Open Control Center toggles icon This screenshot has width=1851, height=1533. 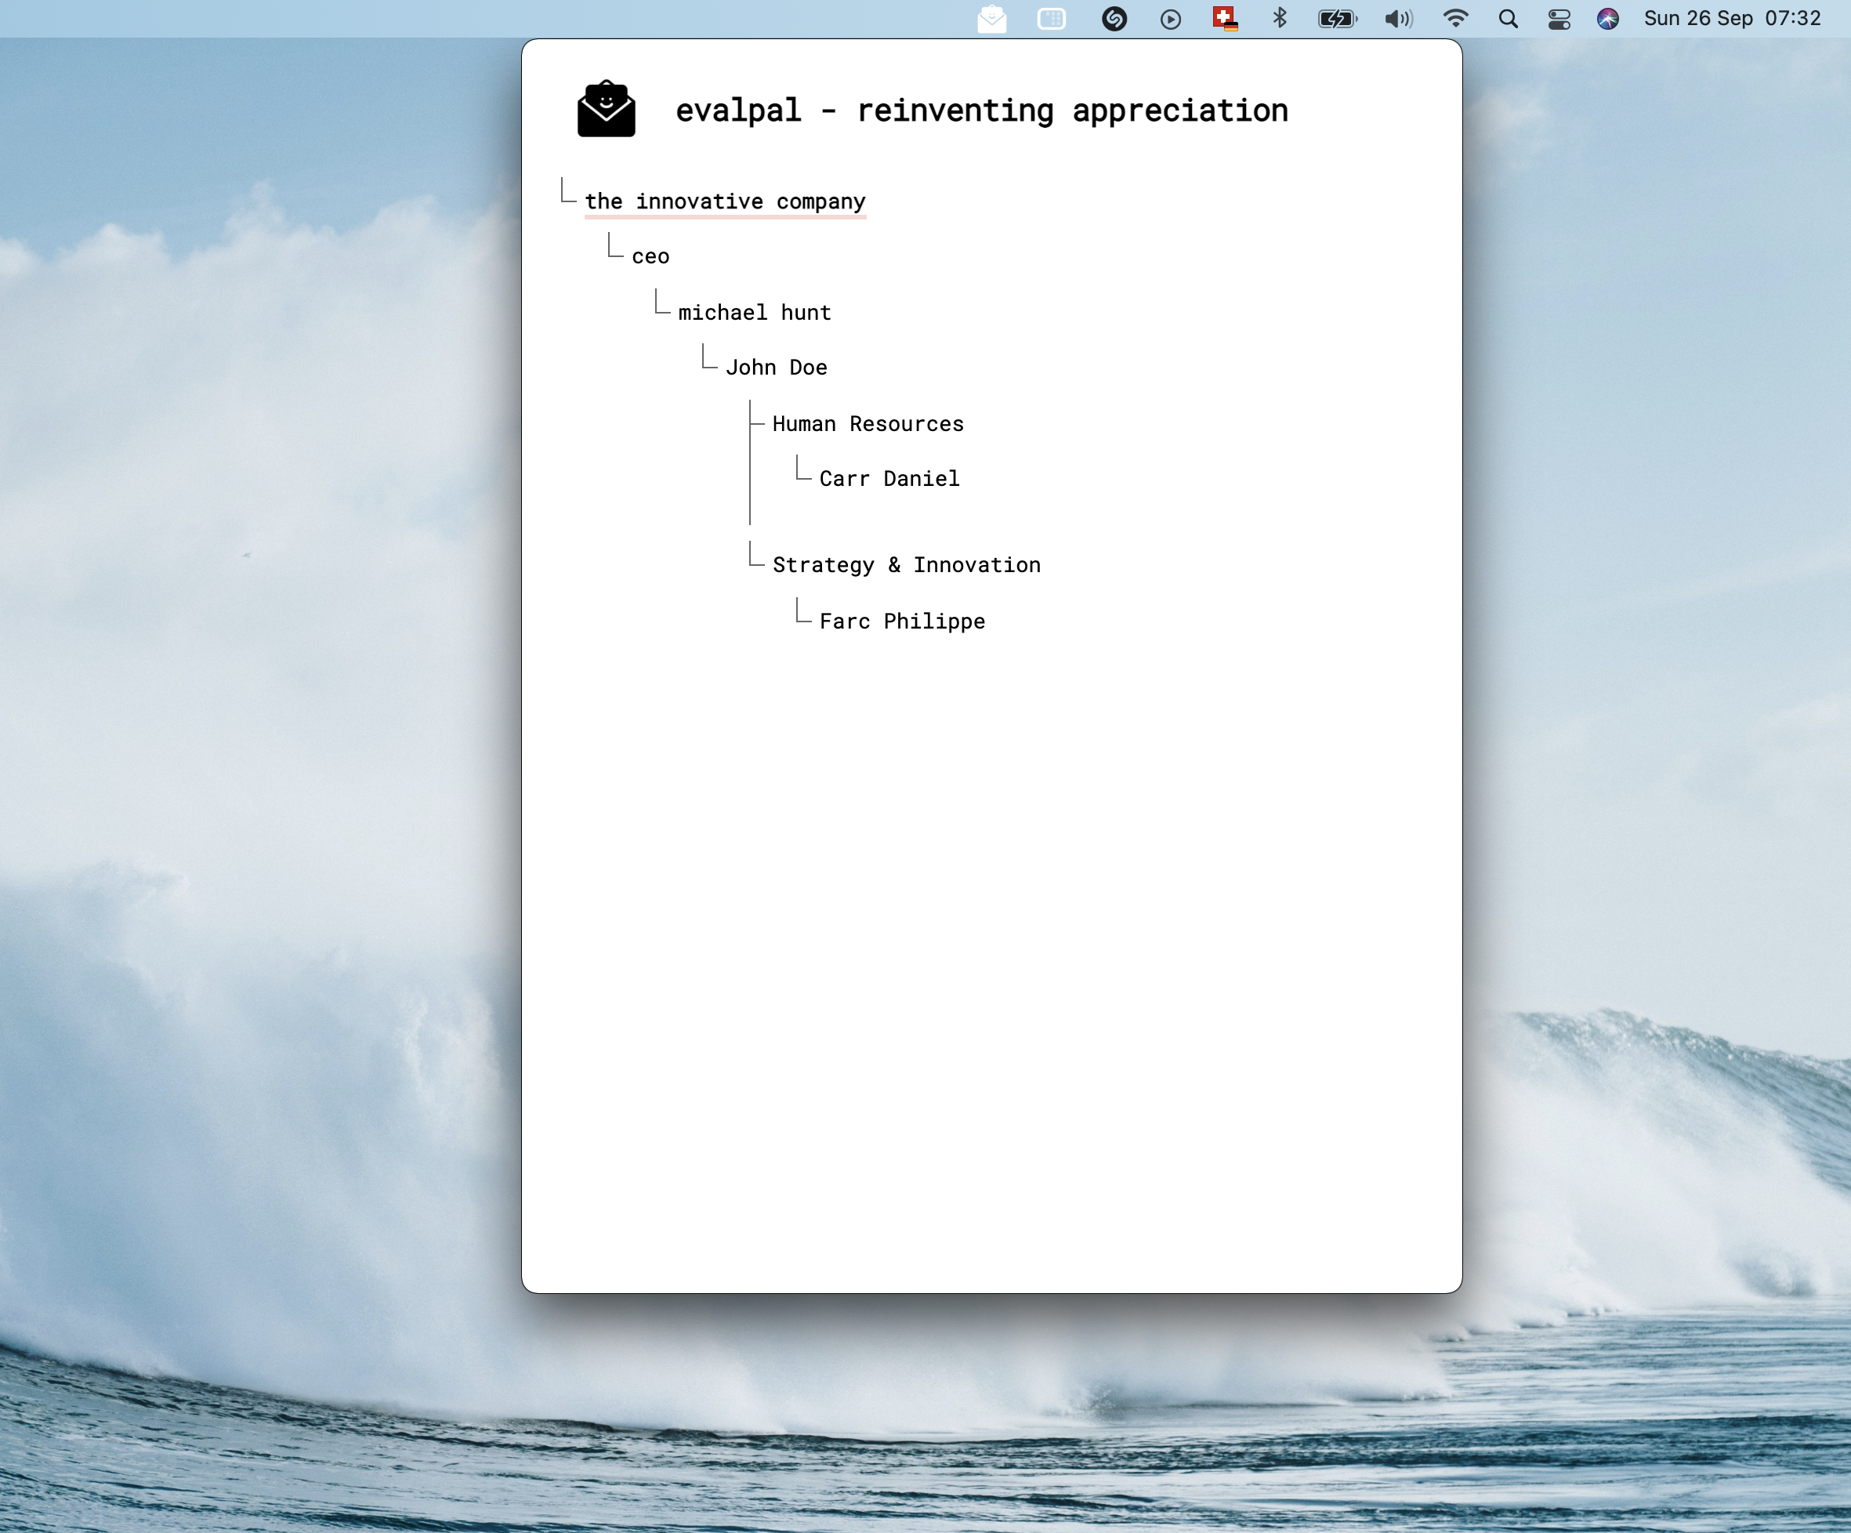1559,19
